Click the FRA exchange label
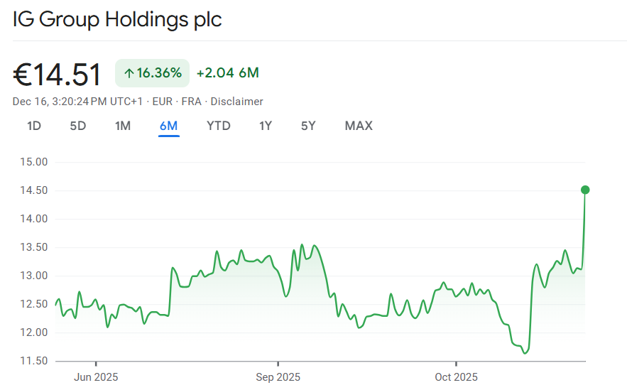The width and height of the screenshot is (627, 390). [191, 102]
